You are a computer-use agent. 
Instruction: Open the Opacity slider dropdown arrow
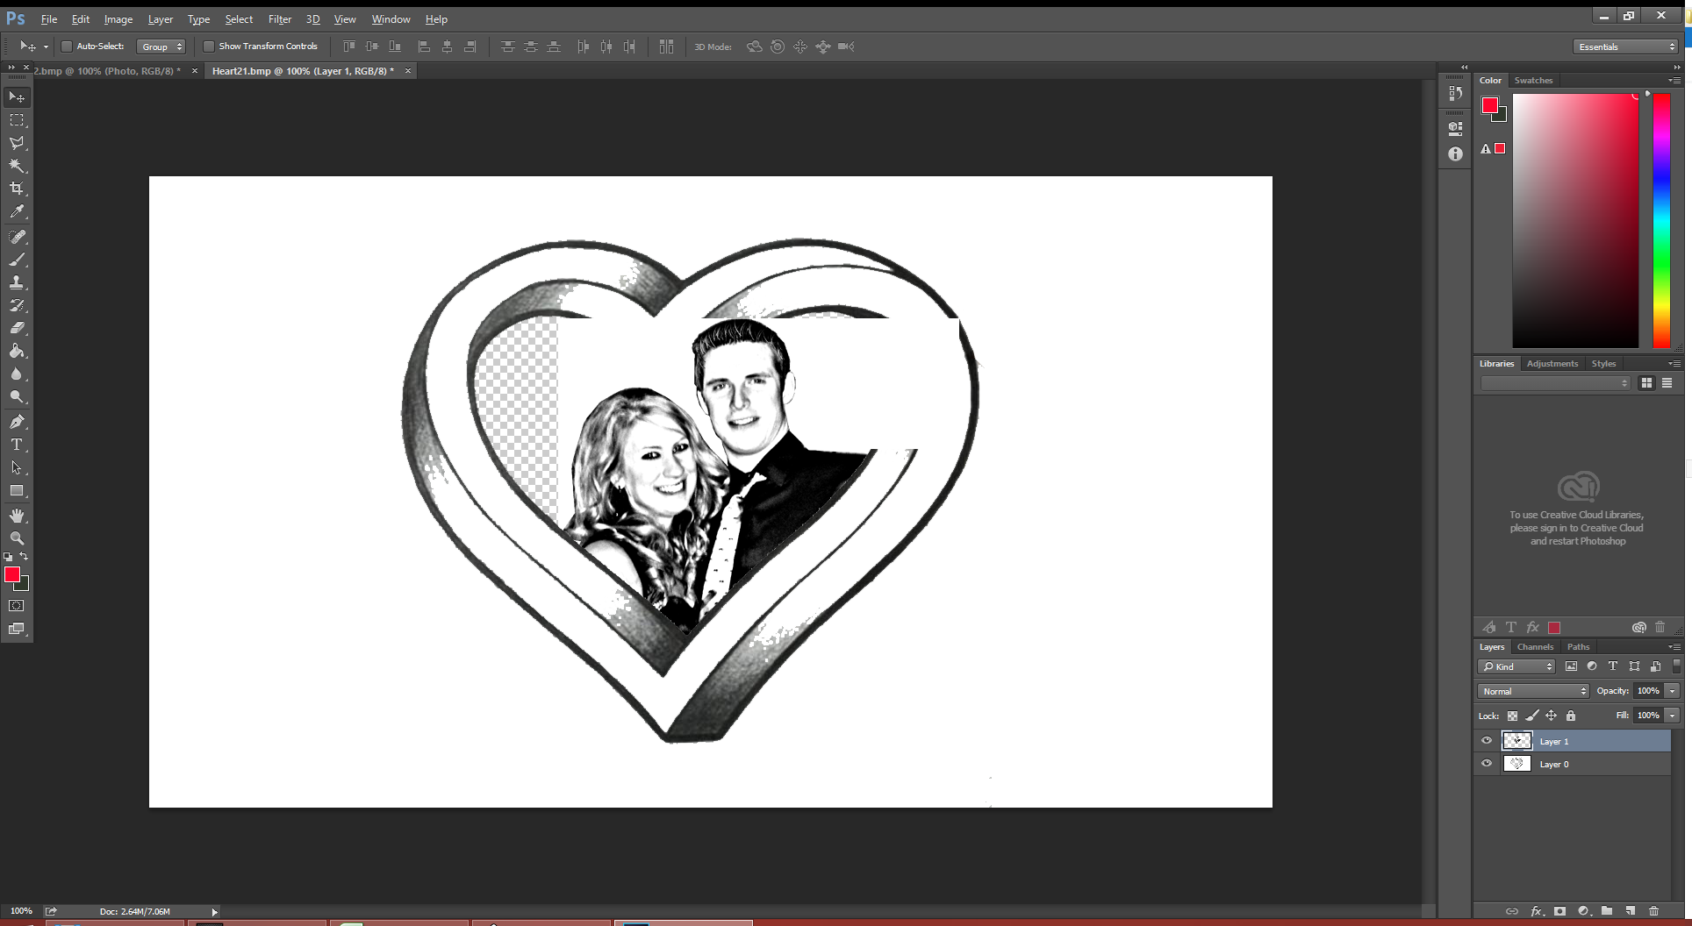[1673, 691]
